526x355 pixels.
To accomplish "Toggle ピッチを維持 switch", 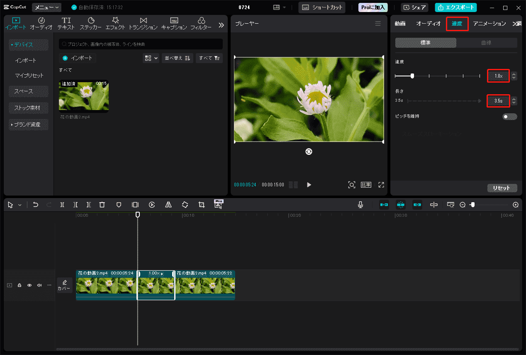I will 510,117.
